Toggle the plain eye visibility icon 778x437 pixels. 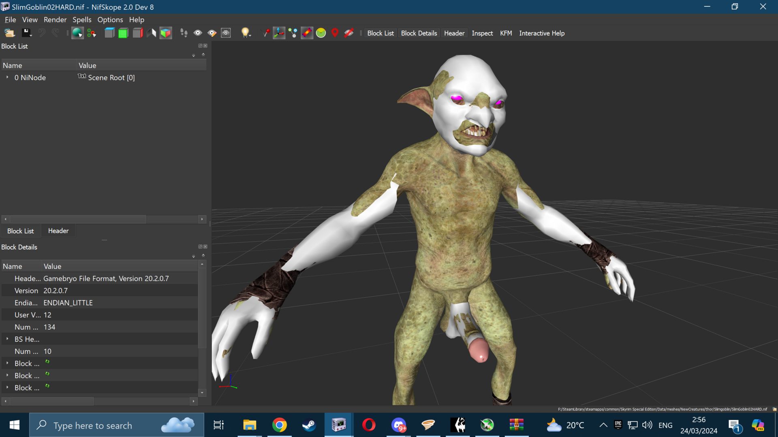click(198, 33)
